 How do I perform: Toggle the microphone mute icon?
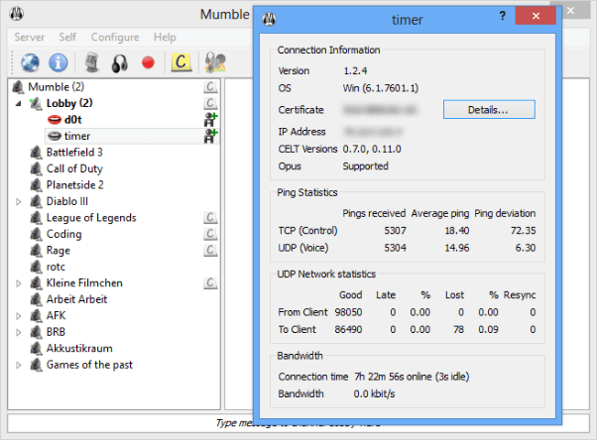coord(91,62)
